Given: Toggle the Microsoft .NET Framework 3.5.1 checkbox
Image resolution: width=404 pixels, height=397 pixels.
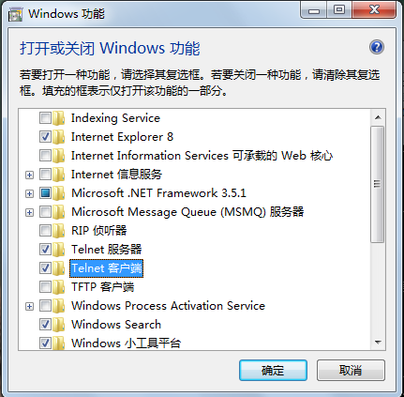Looking at the screenshot, I should tap(45, 193).
